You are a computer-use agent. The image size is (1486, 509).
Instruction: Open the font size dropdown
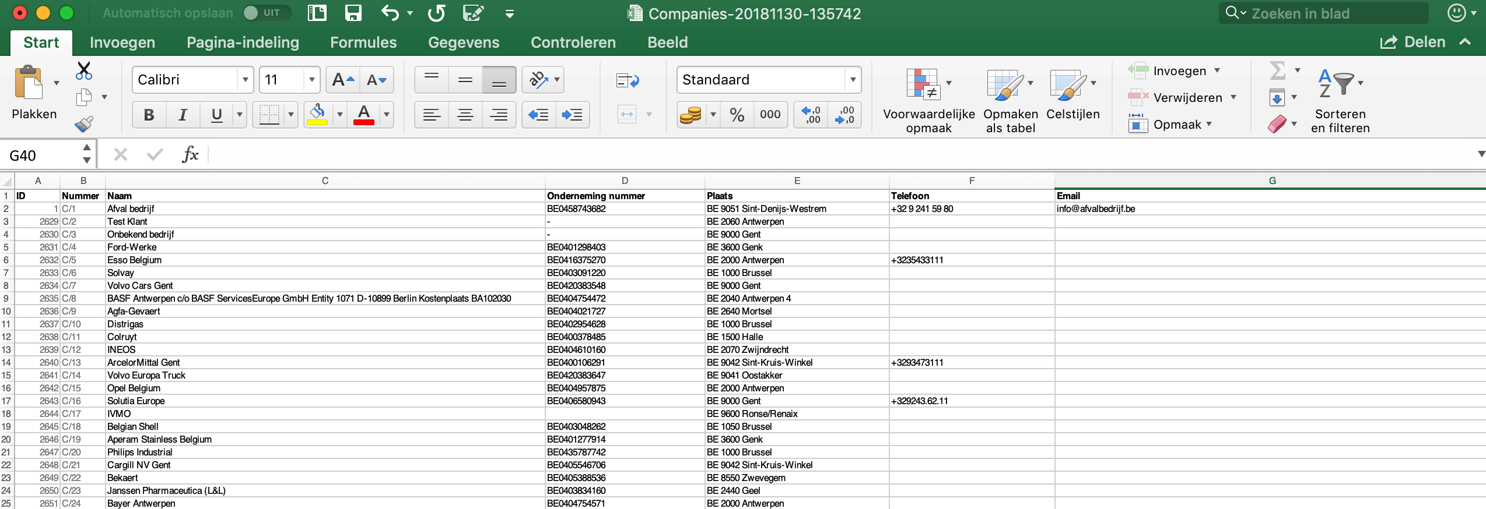pyautogui.click(x=312, y=80)
